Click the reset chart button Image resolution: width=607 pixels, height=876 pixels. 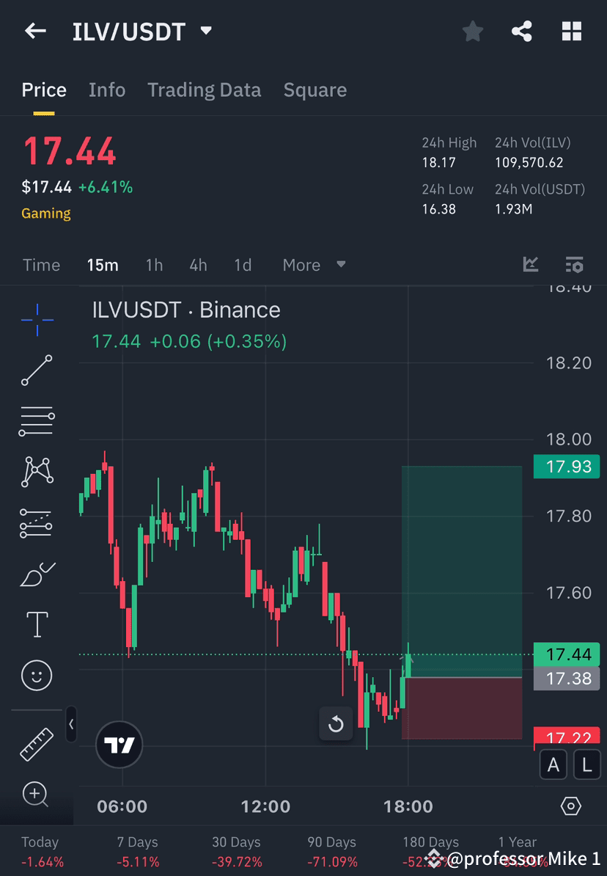tap(336, 723)
